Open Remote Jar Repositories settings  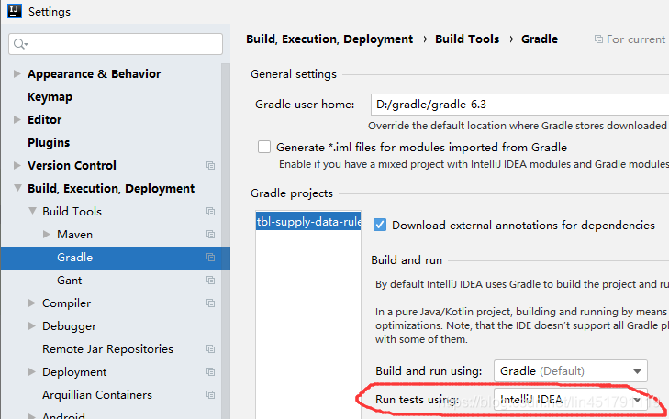pyautogui.click(x=107, y=349)
